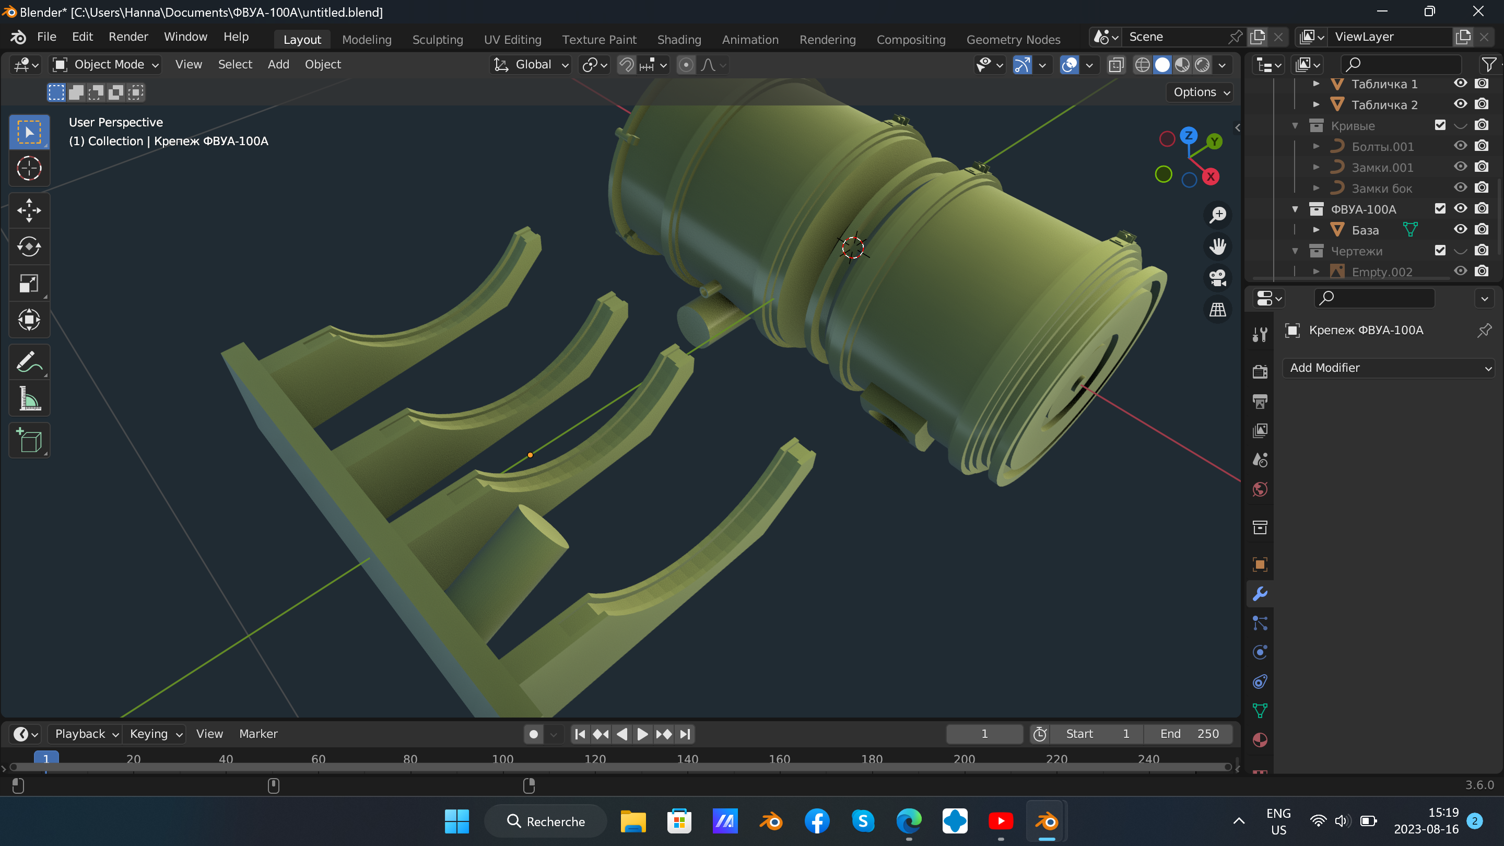
Task: Click the Add Cube tool
Action: [29, 441]
